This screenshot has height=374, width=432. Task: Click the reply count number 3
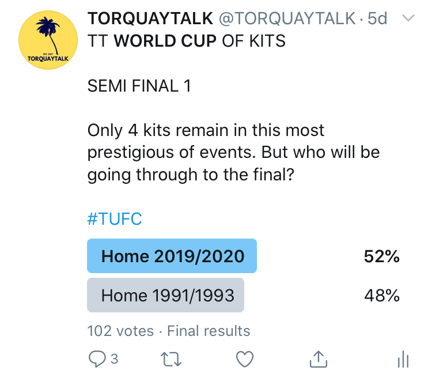point(114,359)
